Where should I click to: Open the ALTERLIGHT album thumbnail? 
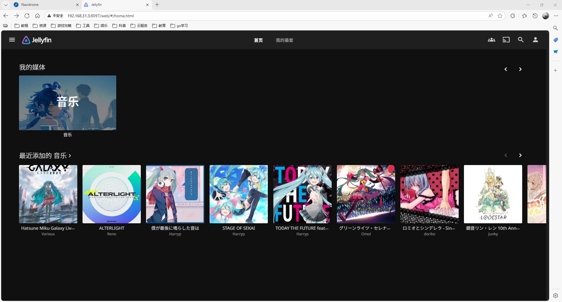pos(111,194)
